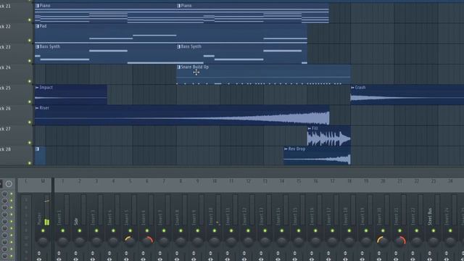Select mixer track header number 1
The height and width of the screenshot is (261, 464).
pyautogui.click(x=62, y=181)
